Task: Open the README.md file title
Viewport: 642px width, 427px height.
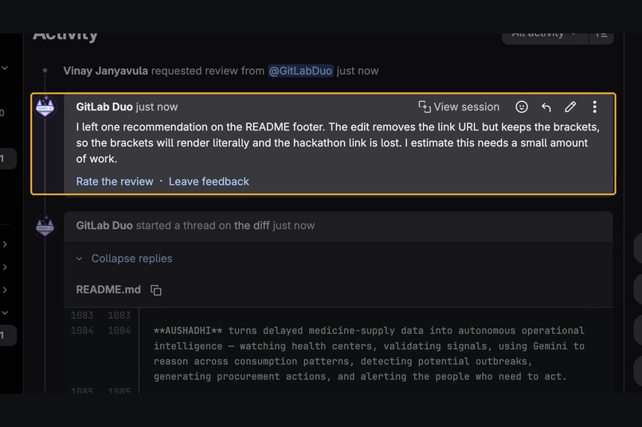Action: (x=108, y=289)
